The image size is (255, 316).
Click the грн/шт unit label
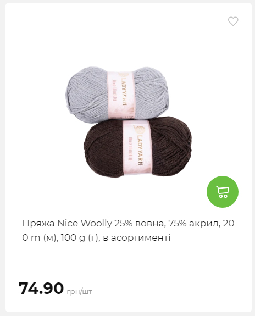pos(80,291)
